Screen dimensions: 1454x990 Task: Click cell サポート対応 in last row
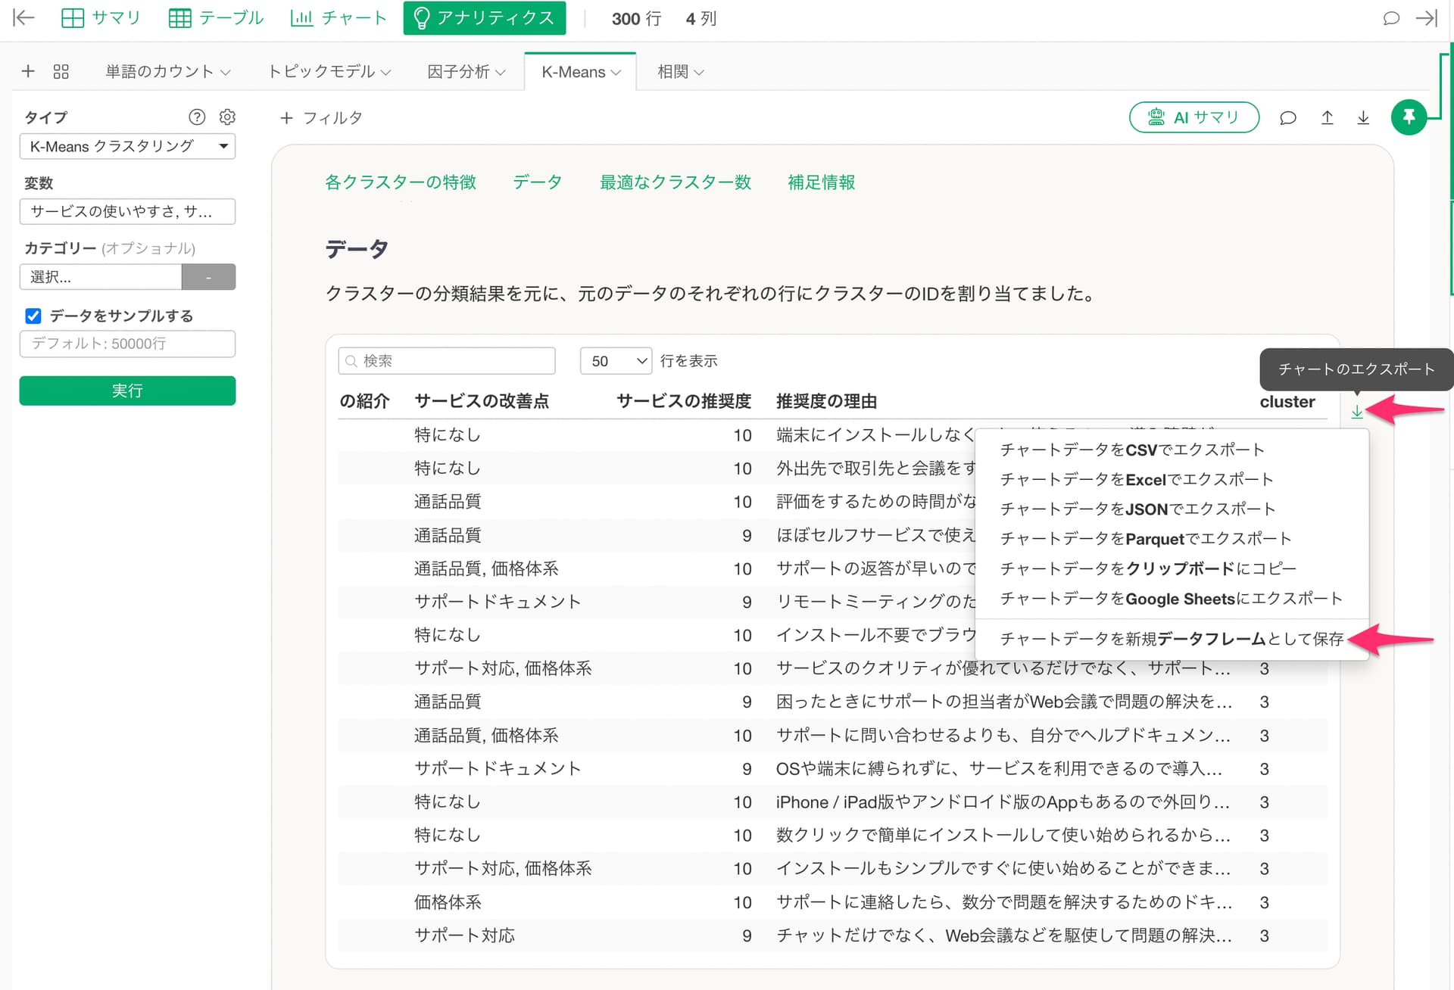click(x=464, y=936)
